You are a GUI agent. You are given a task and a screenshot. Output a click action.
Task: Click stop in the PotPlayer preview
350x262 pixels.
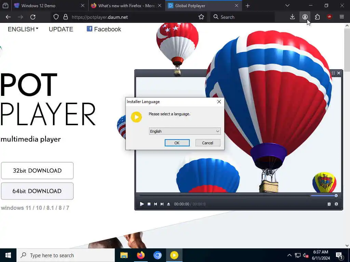(x=149, y=204)
